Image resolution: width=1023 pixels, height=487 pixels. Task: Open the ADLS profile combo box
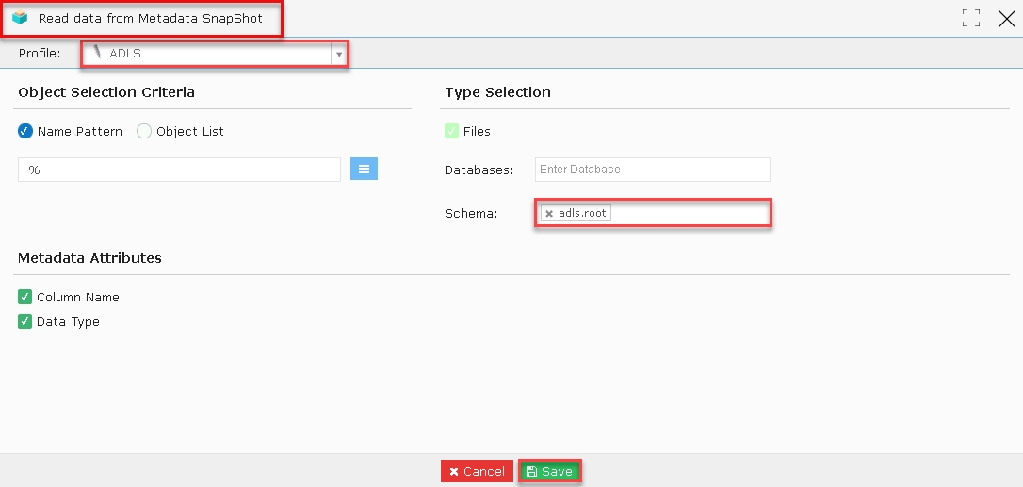tap(215, 54)
